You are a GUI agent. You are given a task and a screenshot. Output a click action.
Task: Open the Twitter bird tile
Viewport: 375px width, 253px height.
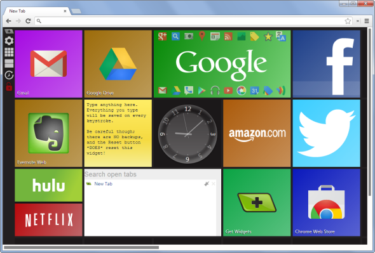click(x=327, y=133)
